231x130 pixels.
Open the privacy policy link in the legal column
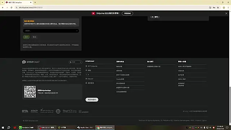119,66
